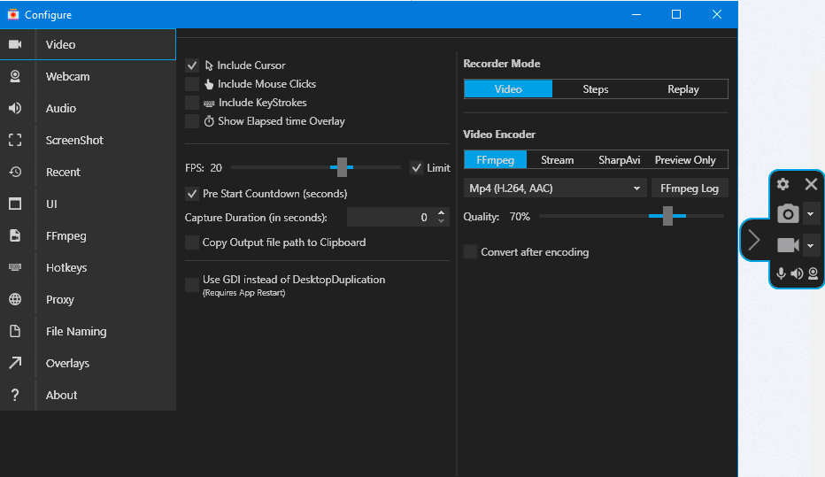Open settings gear in the floating widget
The image size is (825, 477).
click(x=783, y=184)
